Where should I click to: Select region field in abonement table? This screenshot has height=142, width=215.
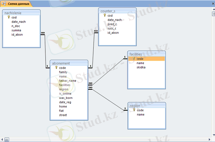click(x=63, y=89)
